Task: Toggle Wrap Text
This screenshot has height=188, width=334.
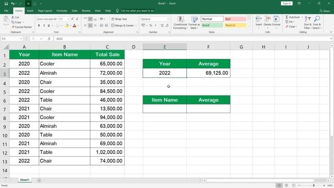Action: pyautogui.click(x=119, y=19)
